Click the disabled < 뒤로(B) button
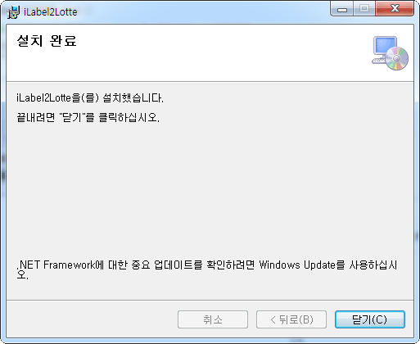The width and height of the screenshot is (420, 344). 291,319
